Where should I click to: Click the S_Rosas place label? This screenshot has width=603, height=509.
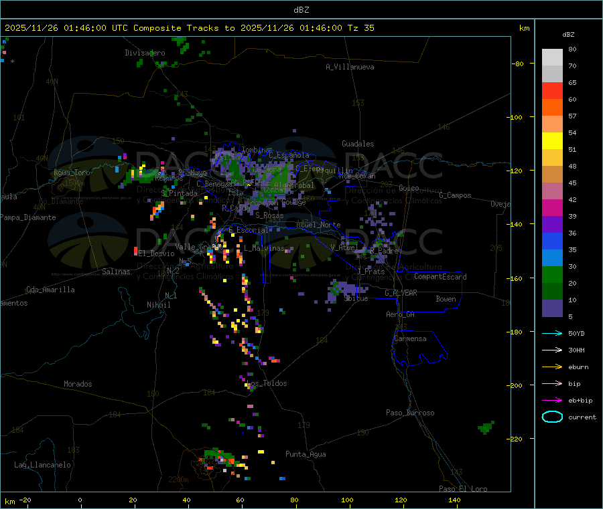(269, 215)
